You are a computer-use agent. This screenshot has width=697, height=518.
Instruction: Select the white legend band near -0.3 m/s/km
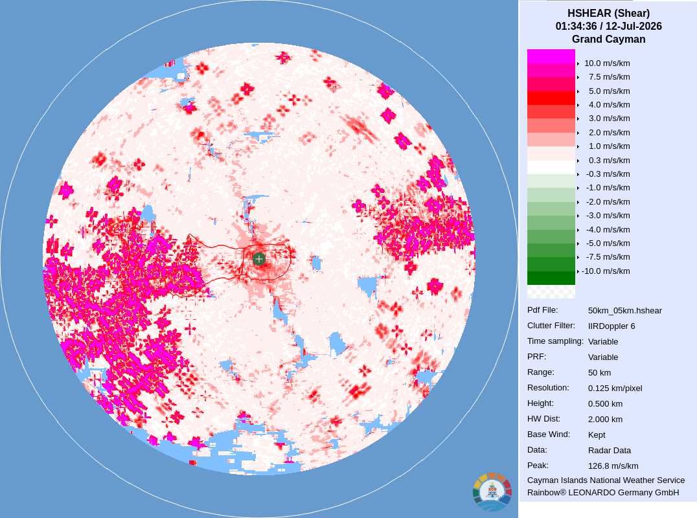pos(551,167)
